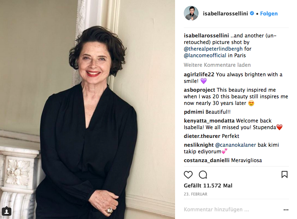Load more comments with Weitere Kommentare laden
The width and height of the screenshot is (297, 219).
(217, 65)
